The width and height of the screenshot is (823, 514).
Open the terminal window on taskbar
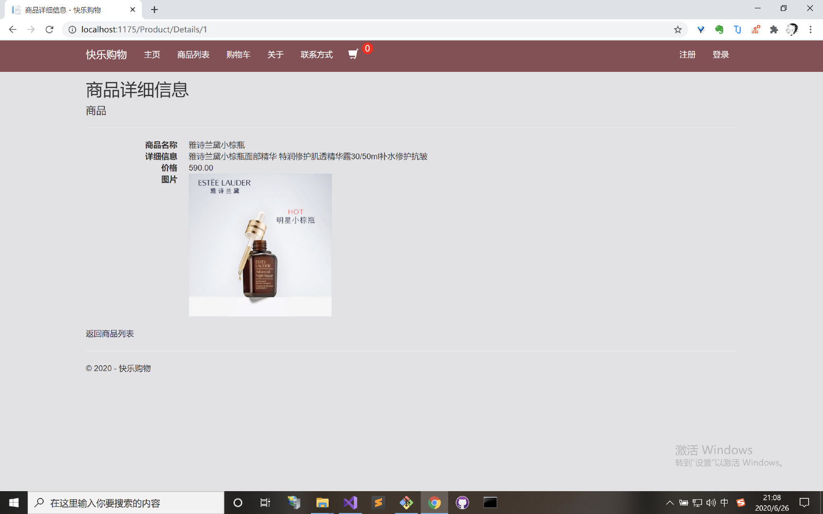point(490,503)
